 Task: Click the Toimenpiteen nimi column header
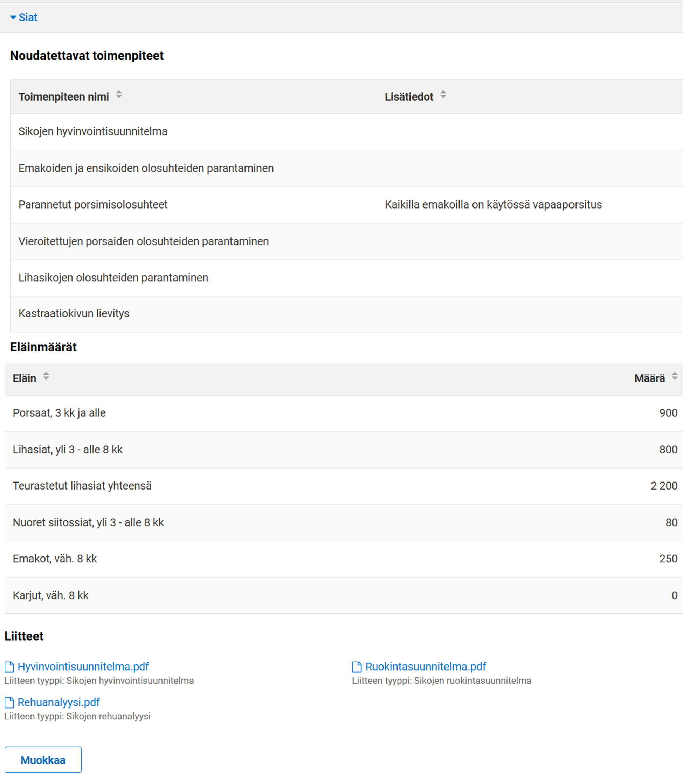click(64, 97)
